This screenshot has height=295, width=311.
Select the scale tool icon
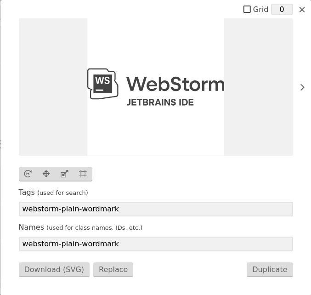coord(64,174)
